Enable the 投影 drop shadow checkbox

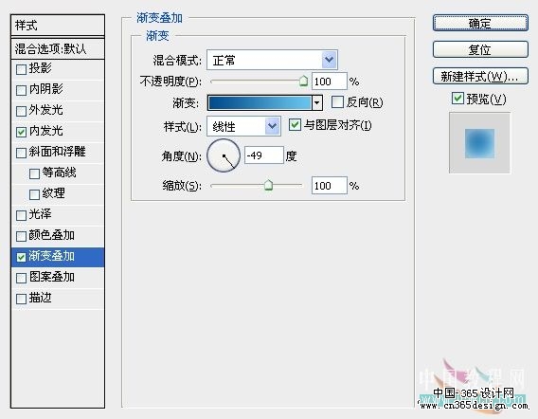click(21, 69)
